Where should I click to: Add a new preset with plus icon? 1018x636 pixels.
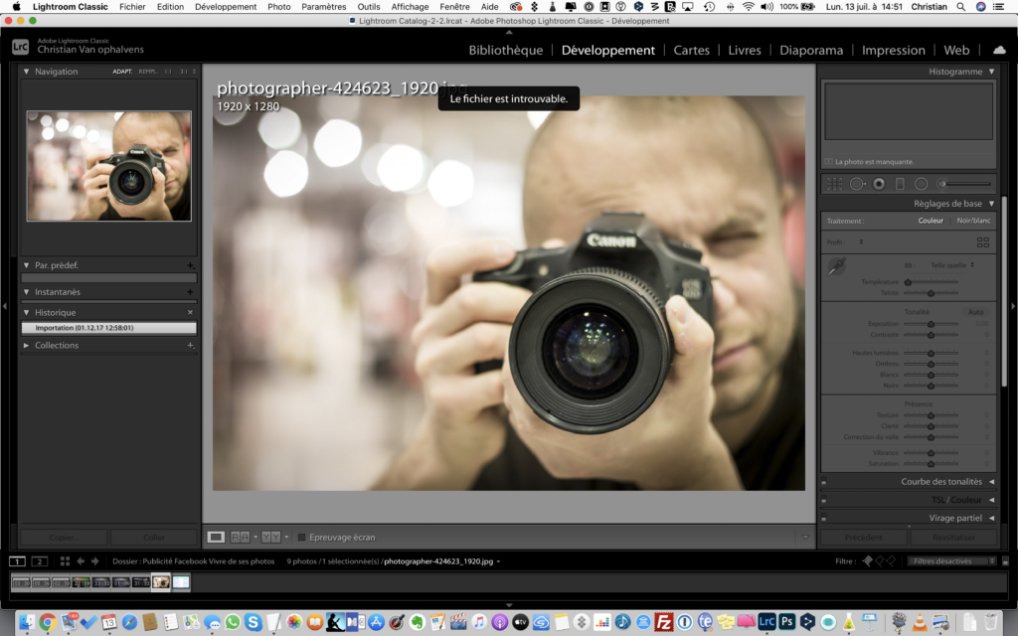[x=190, y=265]
